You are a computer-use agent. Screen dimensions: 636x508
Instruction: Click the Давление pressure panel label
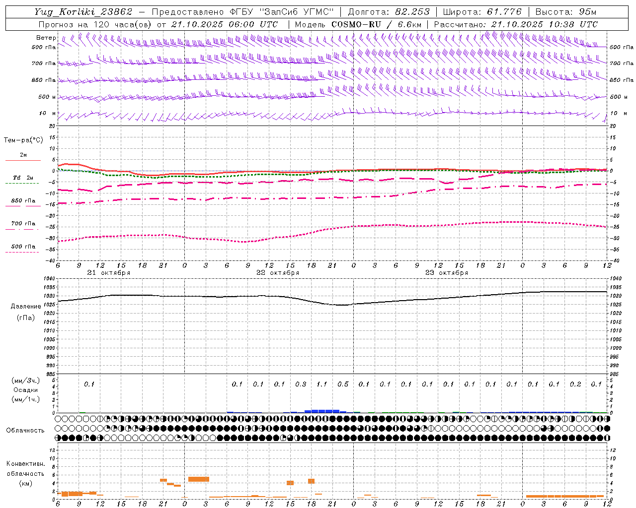pos(26,307)
